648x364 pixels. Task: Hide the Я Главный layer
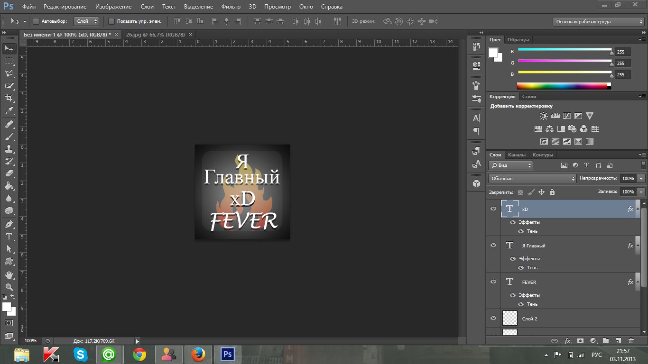tap(493, 245)
